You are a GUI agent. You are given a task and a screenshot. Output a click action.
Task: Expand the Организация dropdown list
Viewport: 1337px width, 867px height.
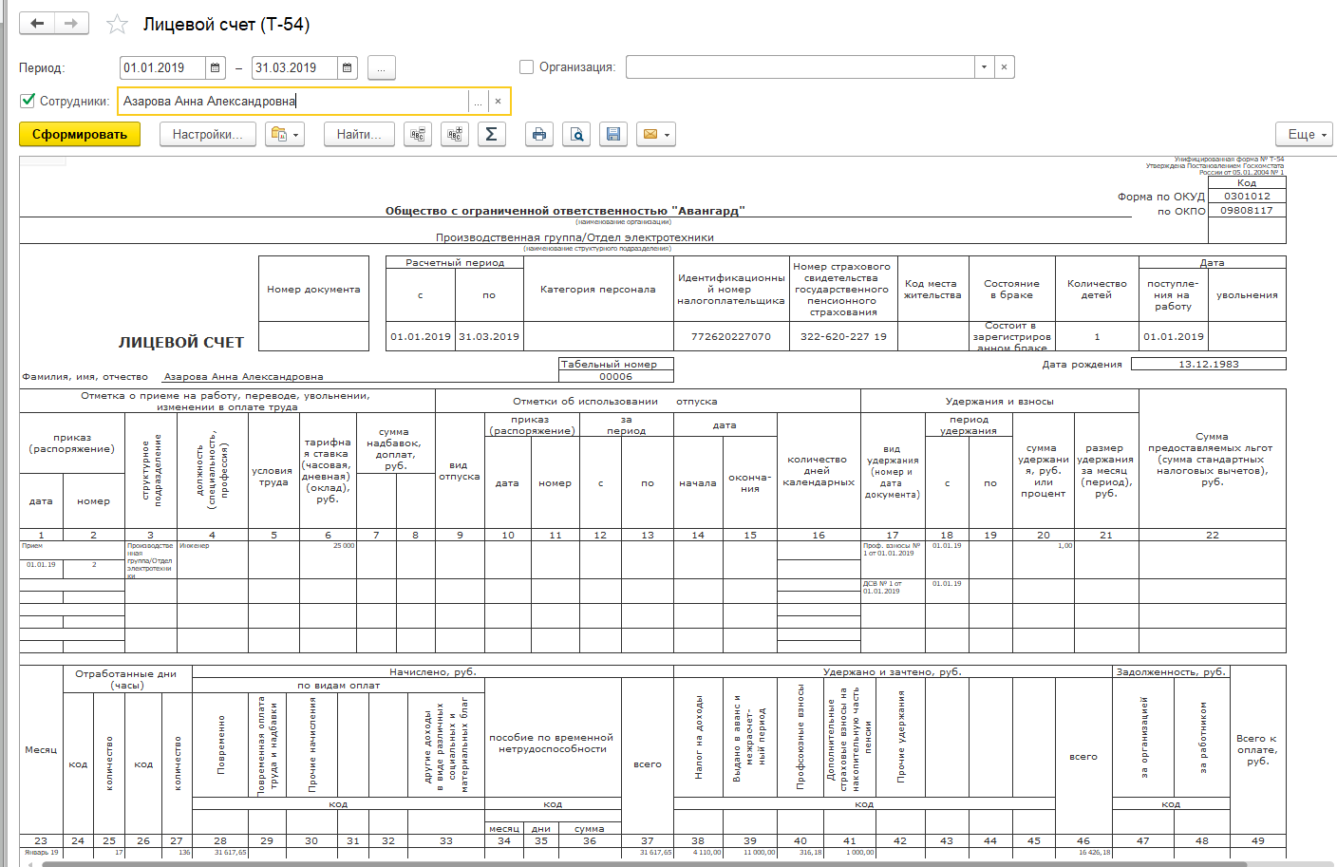click(984, 67)
